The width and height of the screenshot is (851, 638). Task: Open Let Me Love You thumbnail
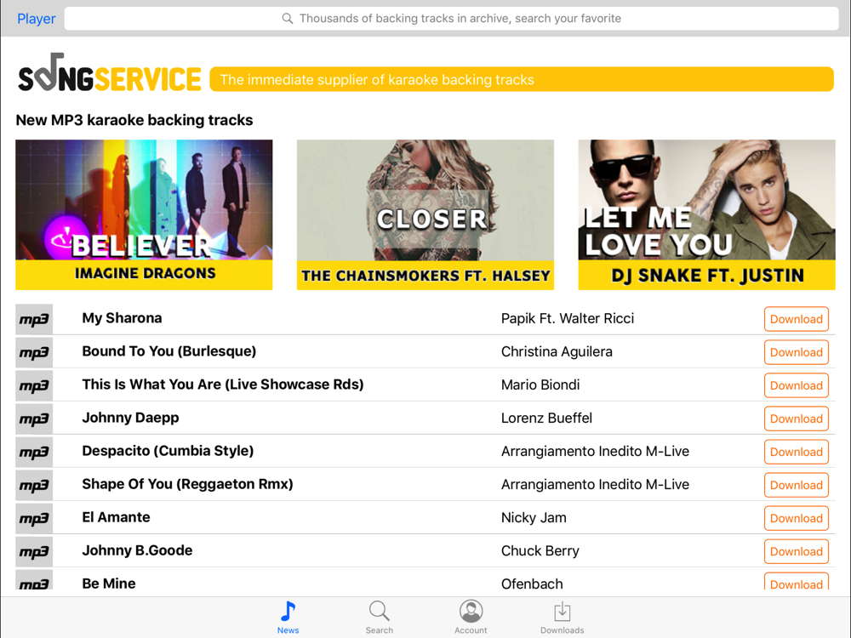tap(706, 215)
